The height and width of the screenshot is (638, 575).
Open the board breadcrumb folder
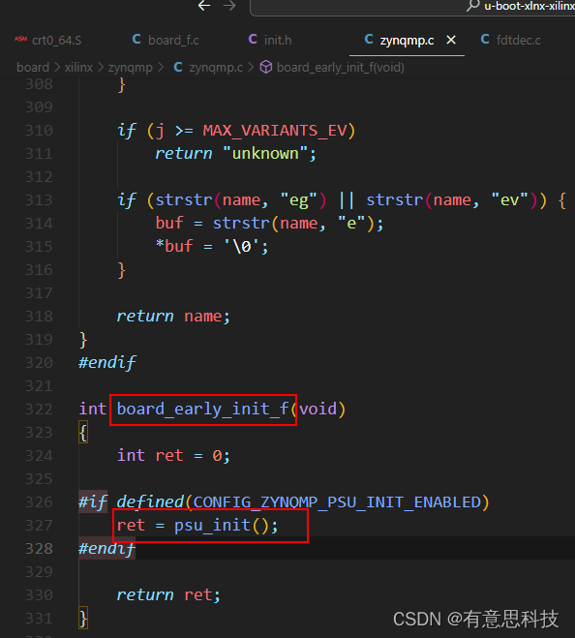pos(33,68)
